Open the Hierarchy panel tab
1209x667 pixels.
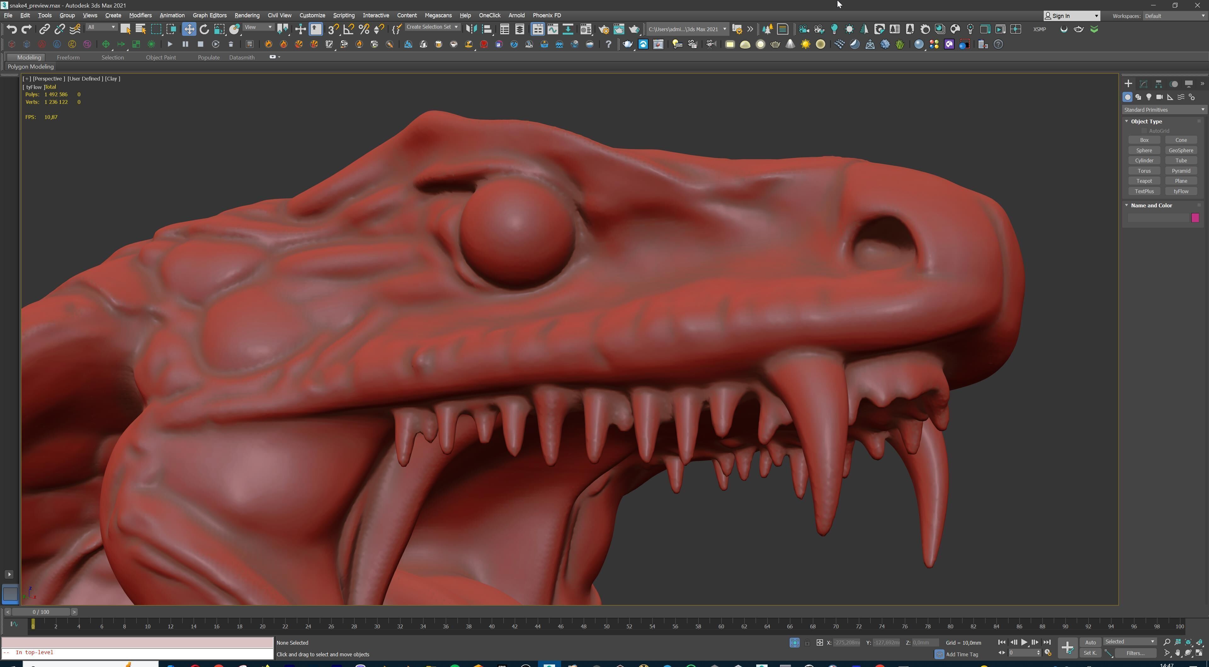[x=1158, y=84]
